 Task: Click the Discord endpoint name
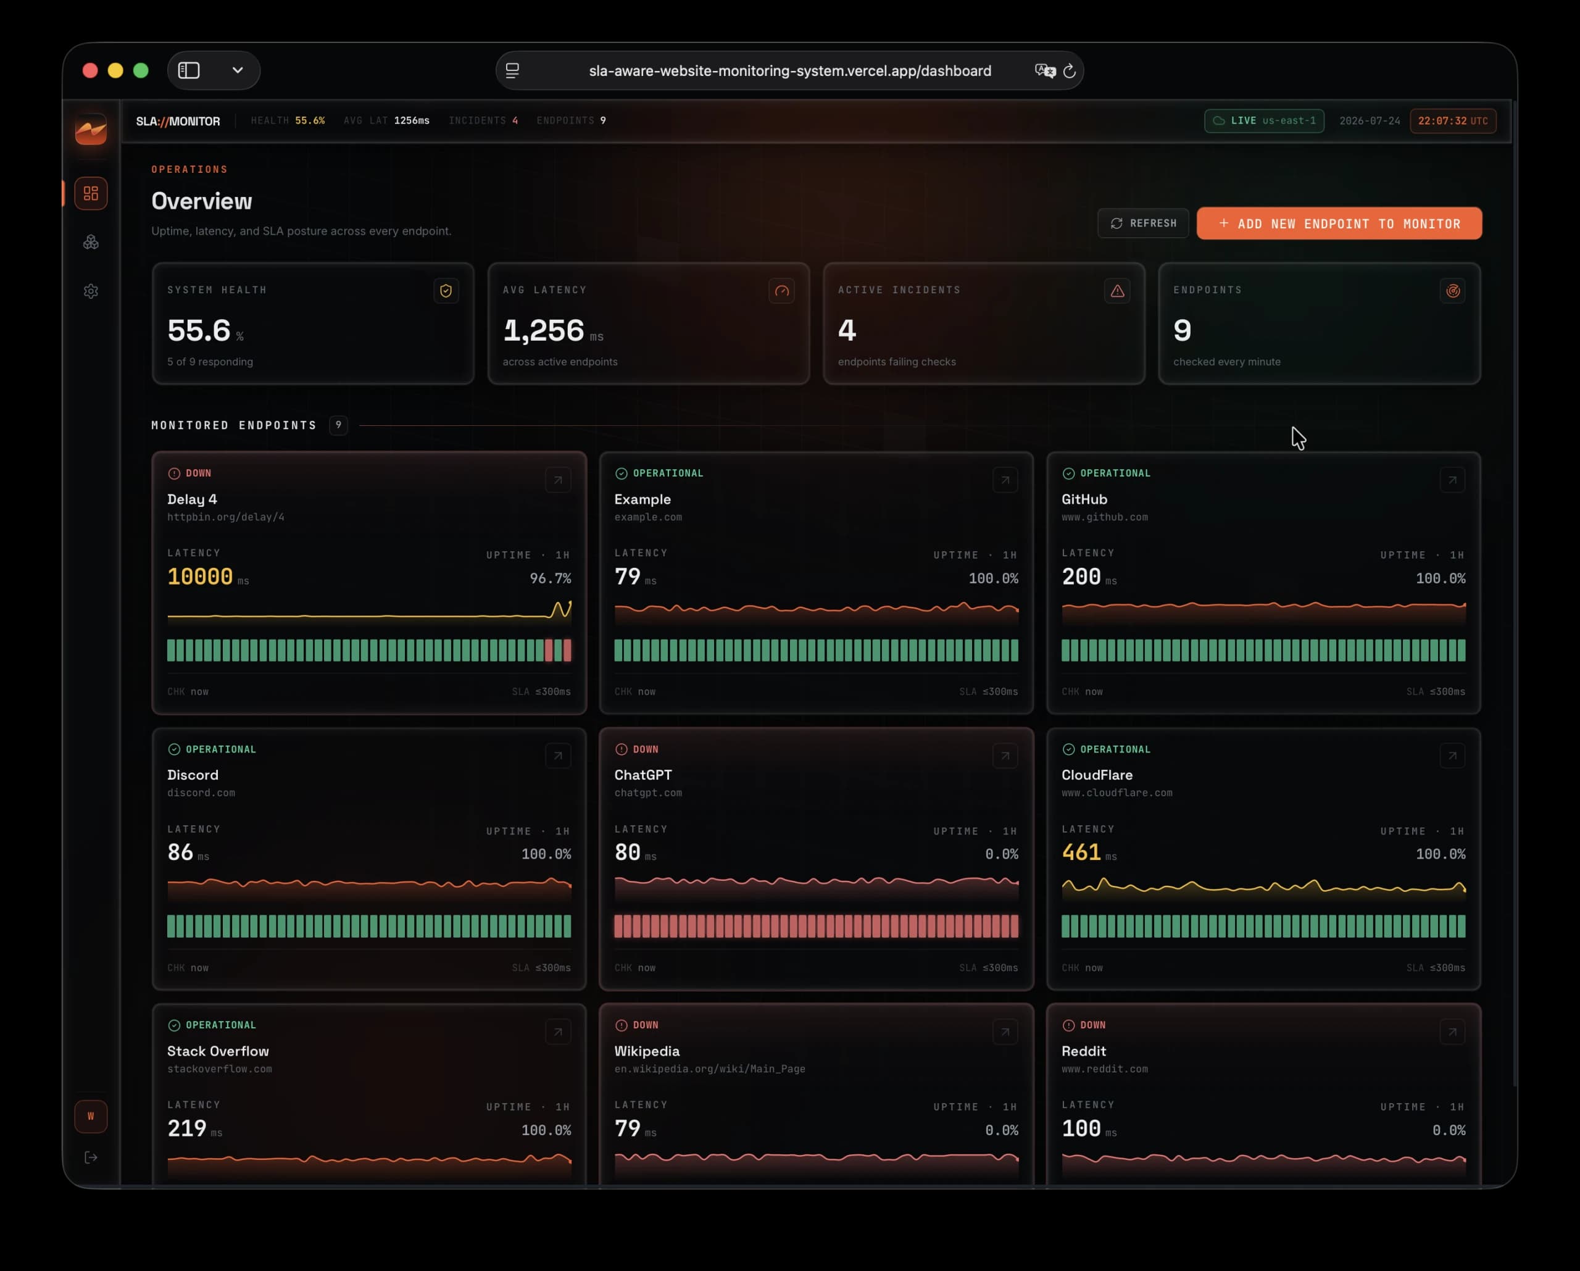click(x=193, y=775)
